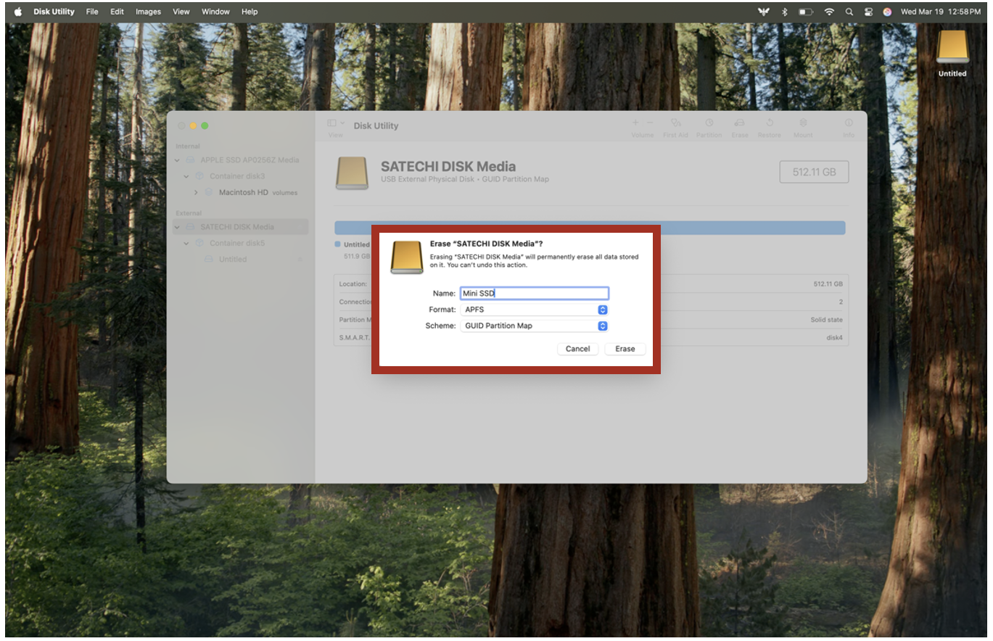This screenshot has height=641, width=993.
Task: Click the Restore toolbar icon
Action: pos(769,124)
